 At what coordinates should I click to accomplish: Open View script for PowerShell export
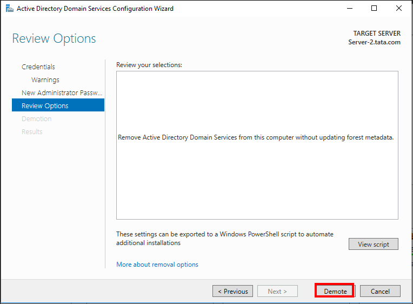pyautogui.click(x=373, y=244)
